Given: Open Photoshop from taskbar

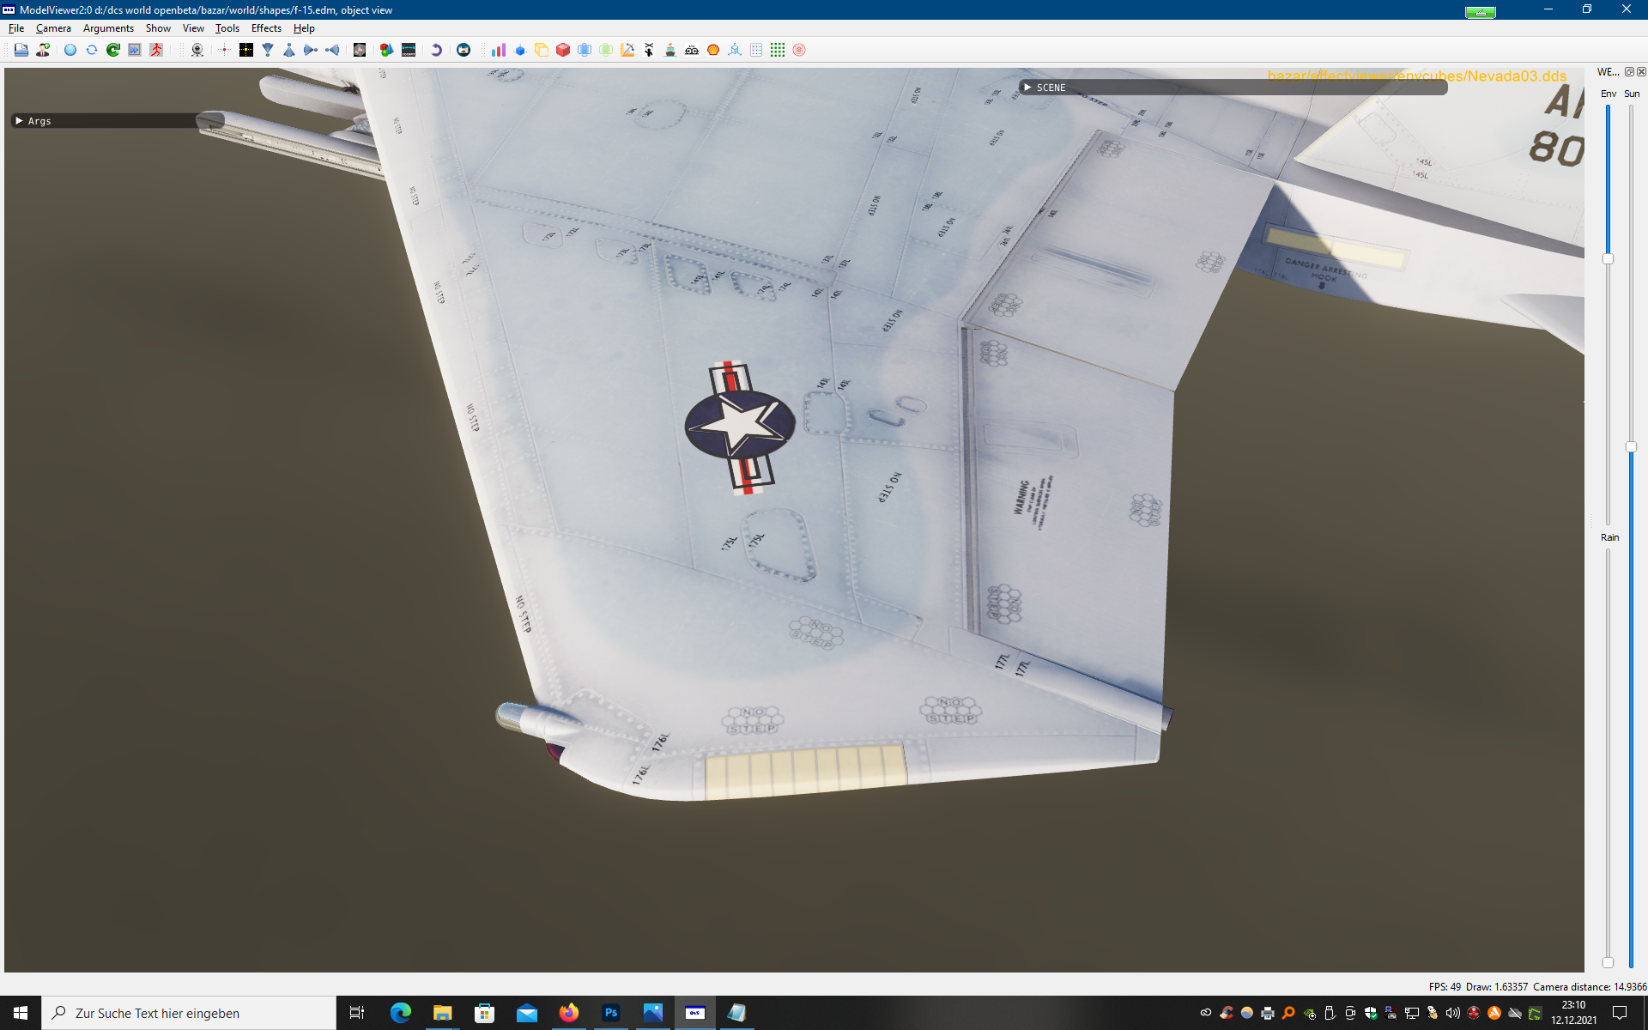Looking at the screenshot, I should pyautogui.click(x=611, y=1013).
